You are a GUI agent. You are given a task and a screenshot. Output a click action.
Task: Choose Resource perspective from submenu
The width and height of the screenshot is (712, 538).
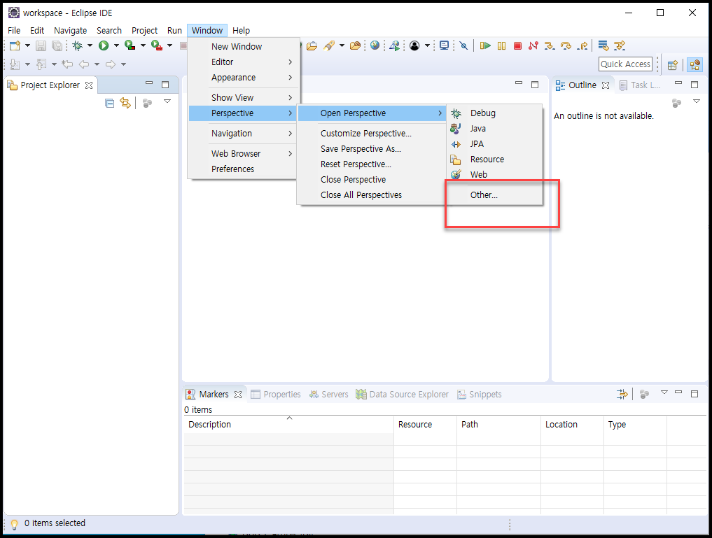495,160
